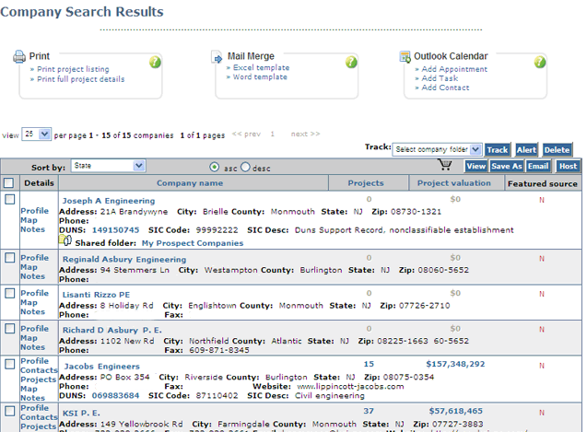587x432 pixels.
Task: Open the per page view dropdown
Action: [x=37, y=134]
